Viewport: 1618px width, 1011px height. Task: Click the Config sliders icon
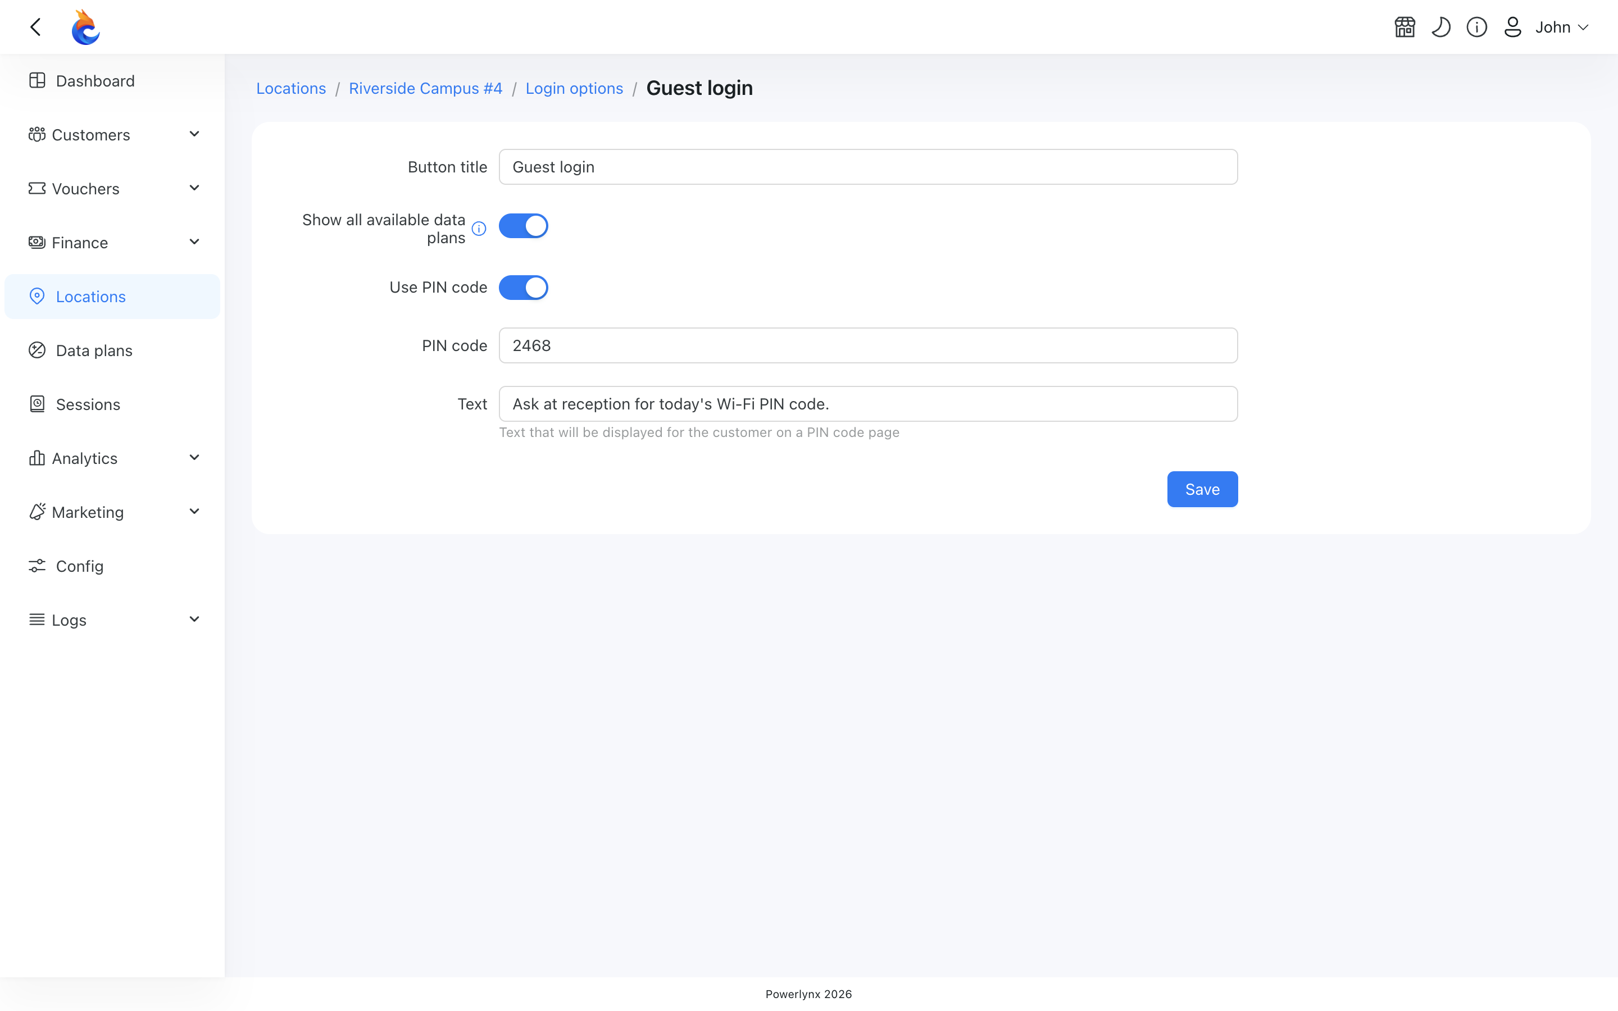point(38,566)
